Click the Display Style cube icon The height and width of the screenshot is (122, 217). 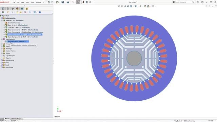[x=136, y=6]
